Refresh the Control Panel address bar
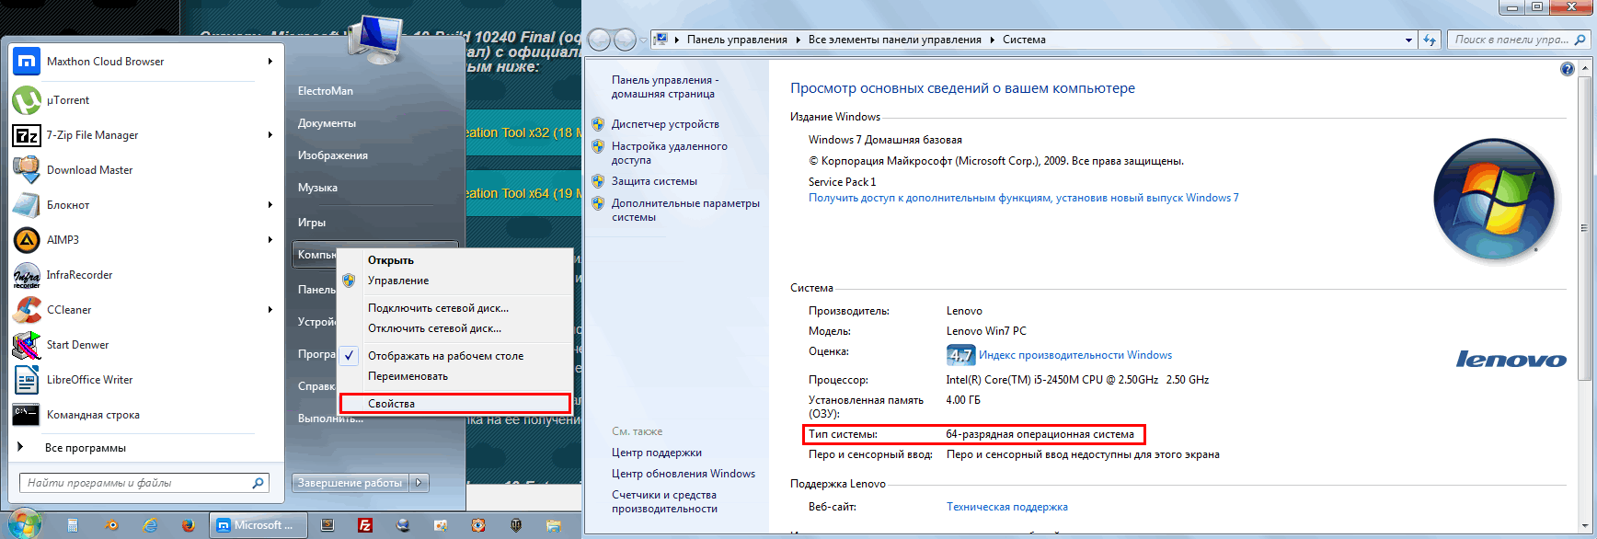Viewport: 1597px width, 539px height. (1429, 40)
